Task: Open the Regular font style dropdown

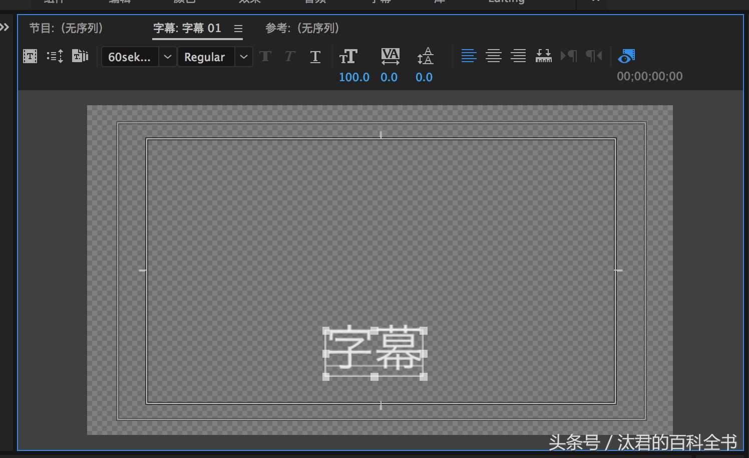Action: 244,57
